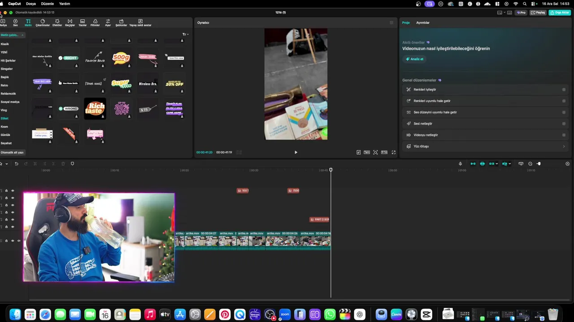Viewport: 574px width, 322px height.
Task: Select the Reklamcılık text category
Action: click(x=8, y=93)
